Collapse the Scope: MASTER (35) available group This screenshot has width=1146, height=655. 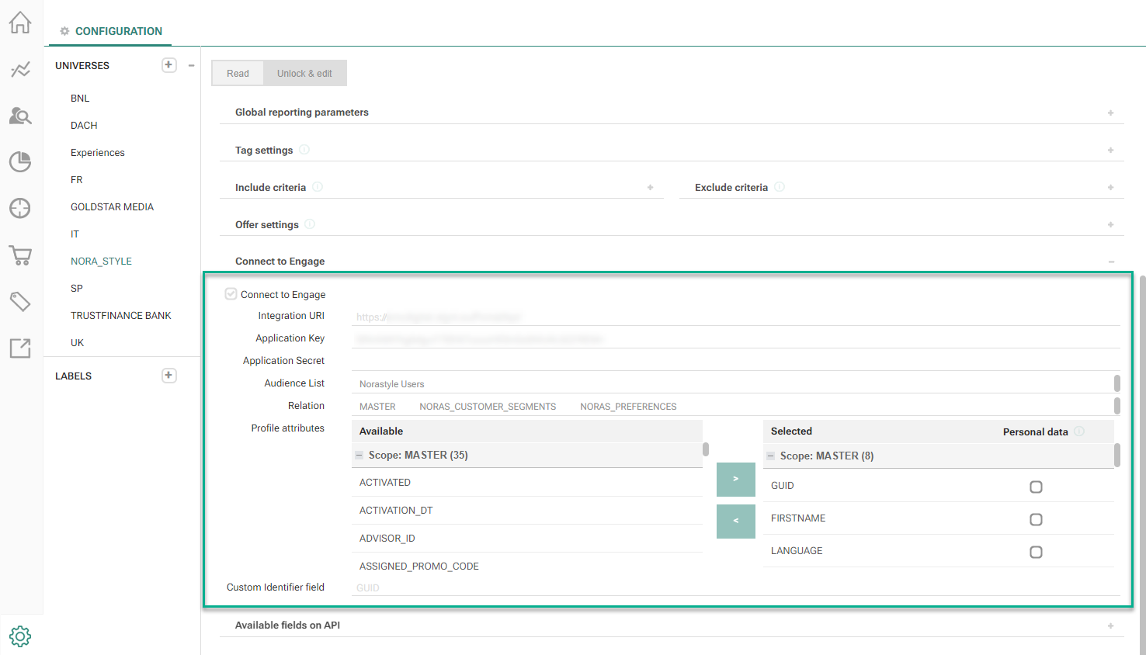point(359,456)
